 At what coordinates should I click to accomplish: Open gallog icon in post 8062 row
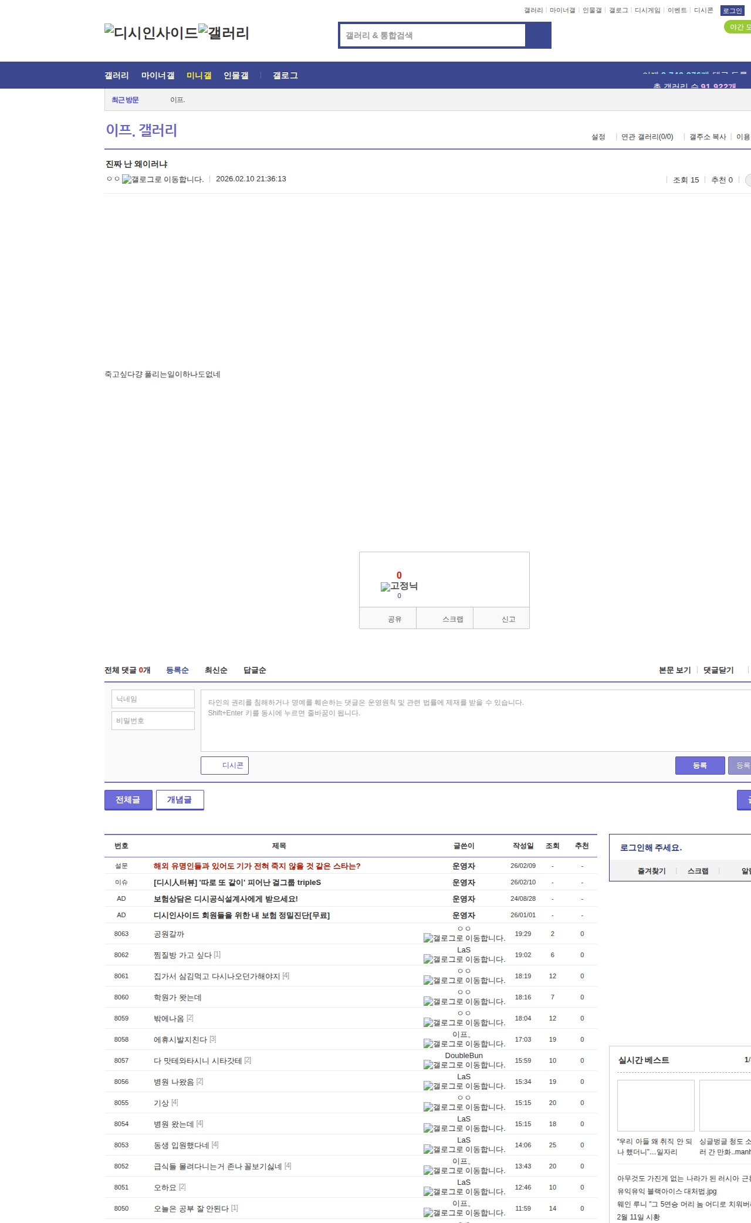[x=465, y=960]
